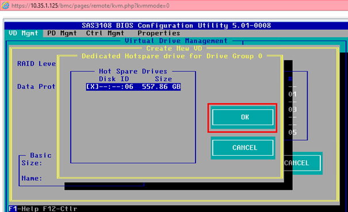Viewport: 348px width, 212px height.
Task: Select drive 05 in background drive list
Action: (x=292, y=132)
